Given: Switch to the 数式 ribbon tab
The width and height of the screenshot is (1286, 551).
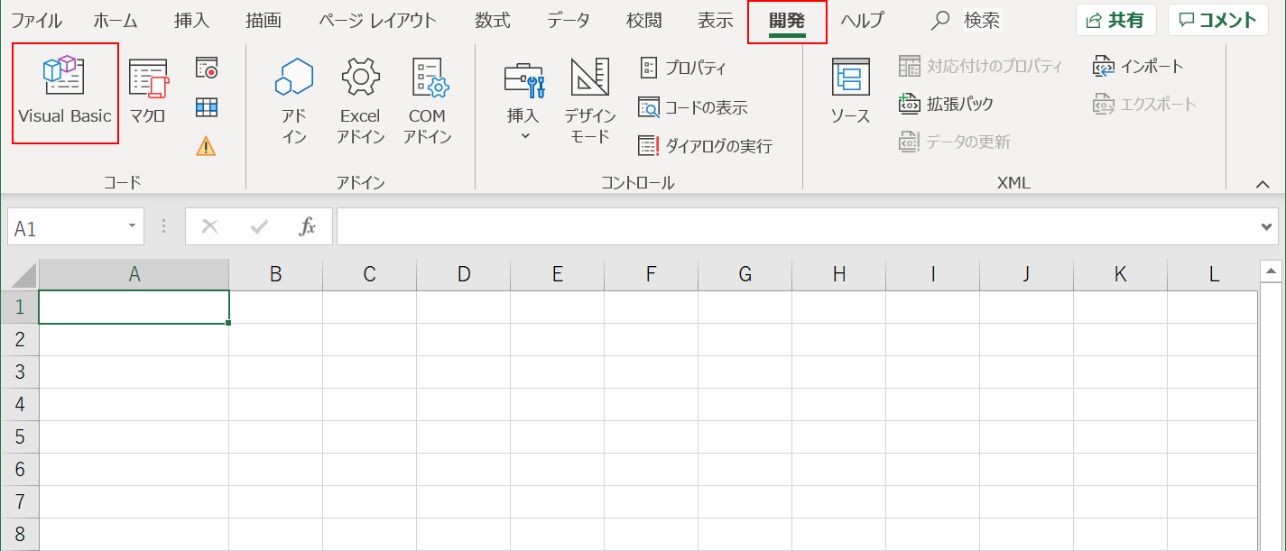Looking at the screenshot, I should [492, 19].
